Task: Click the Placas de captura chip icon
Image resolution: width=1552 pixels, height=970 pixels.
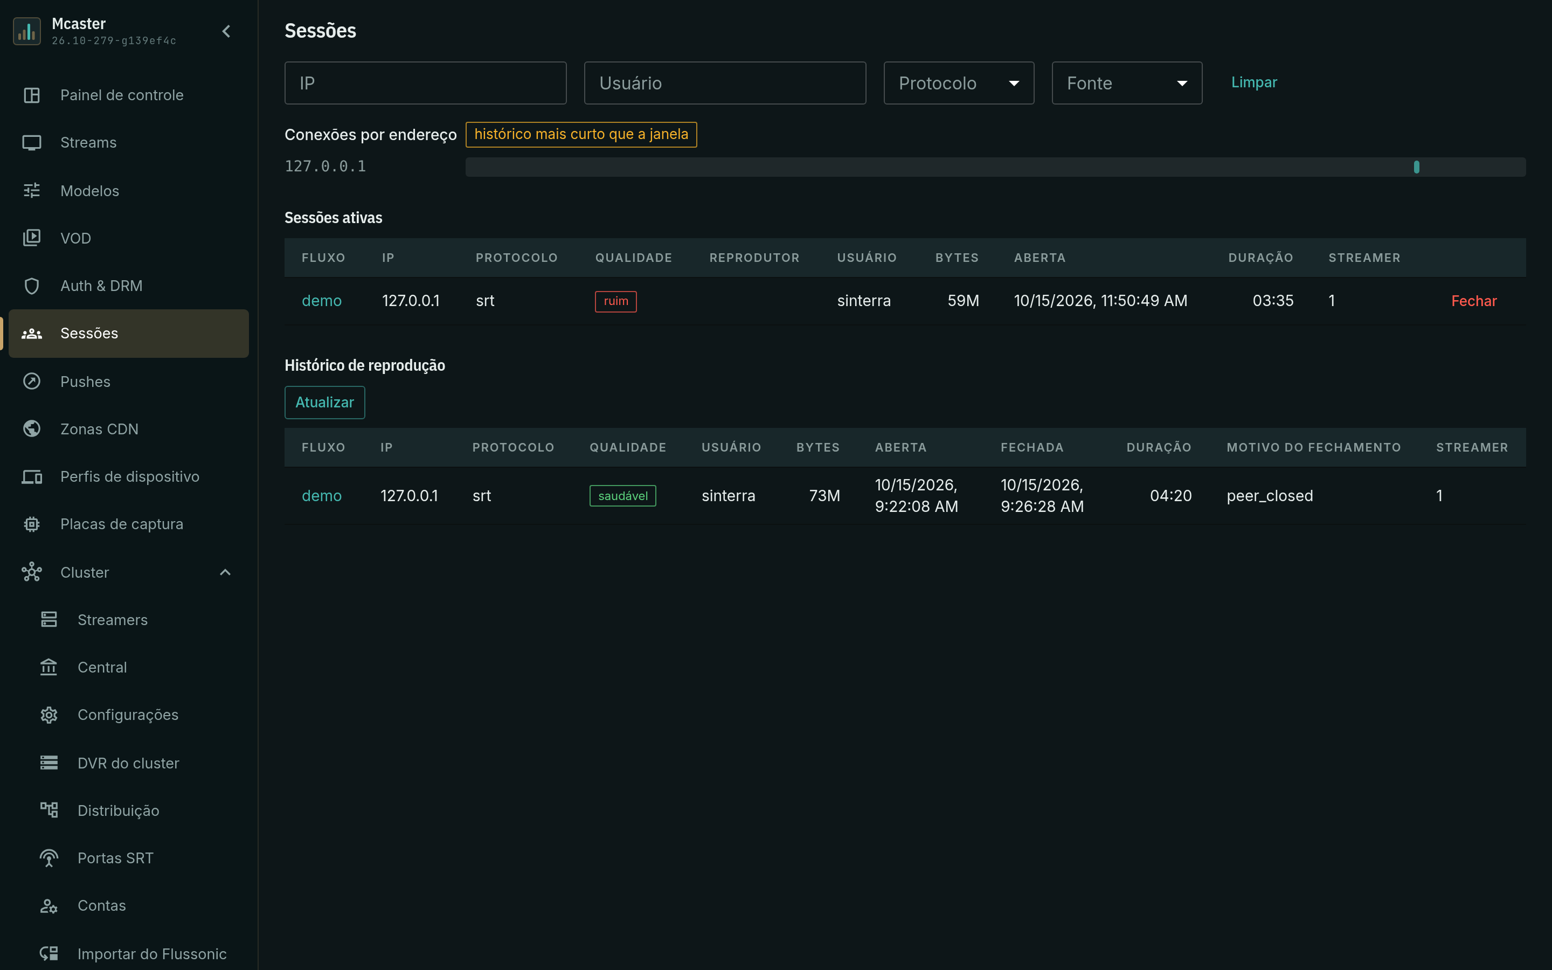Action: (31, 524)
